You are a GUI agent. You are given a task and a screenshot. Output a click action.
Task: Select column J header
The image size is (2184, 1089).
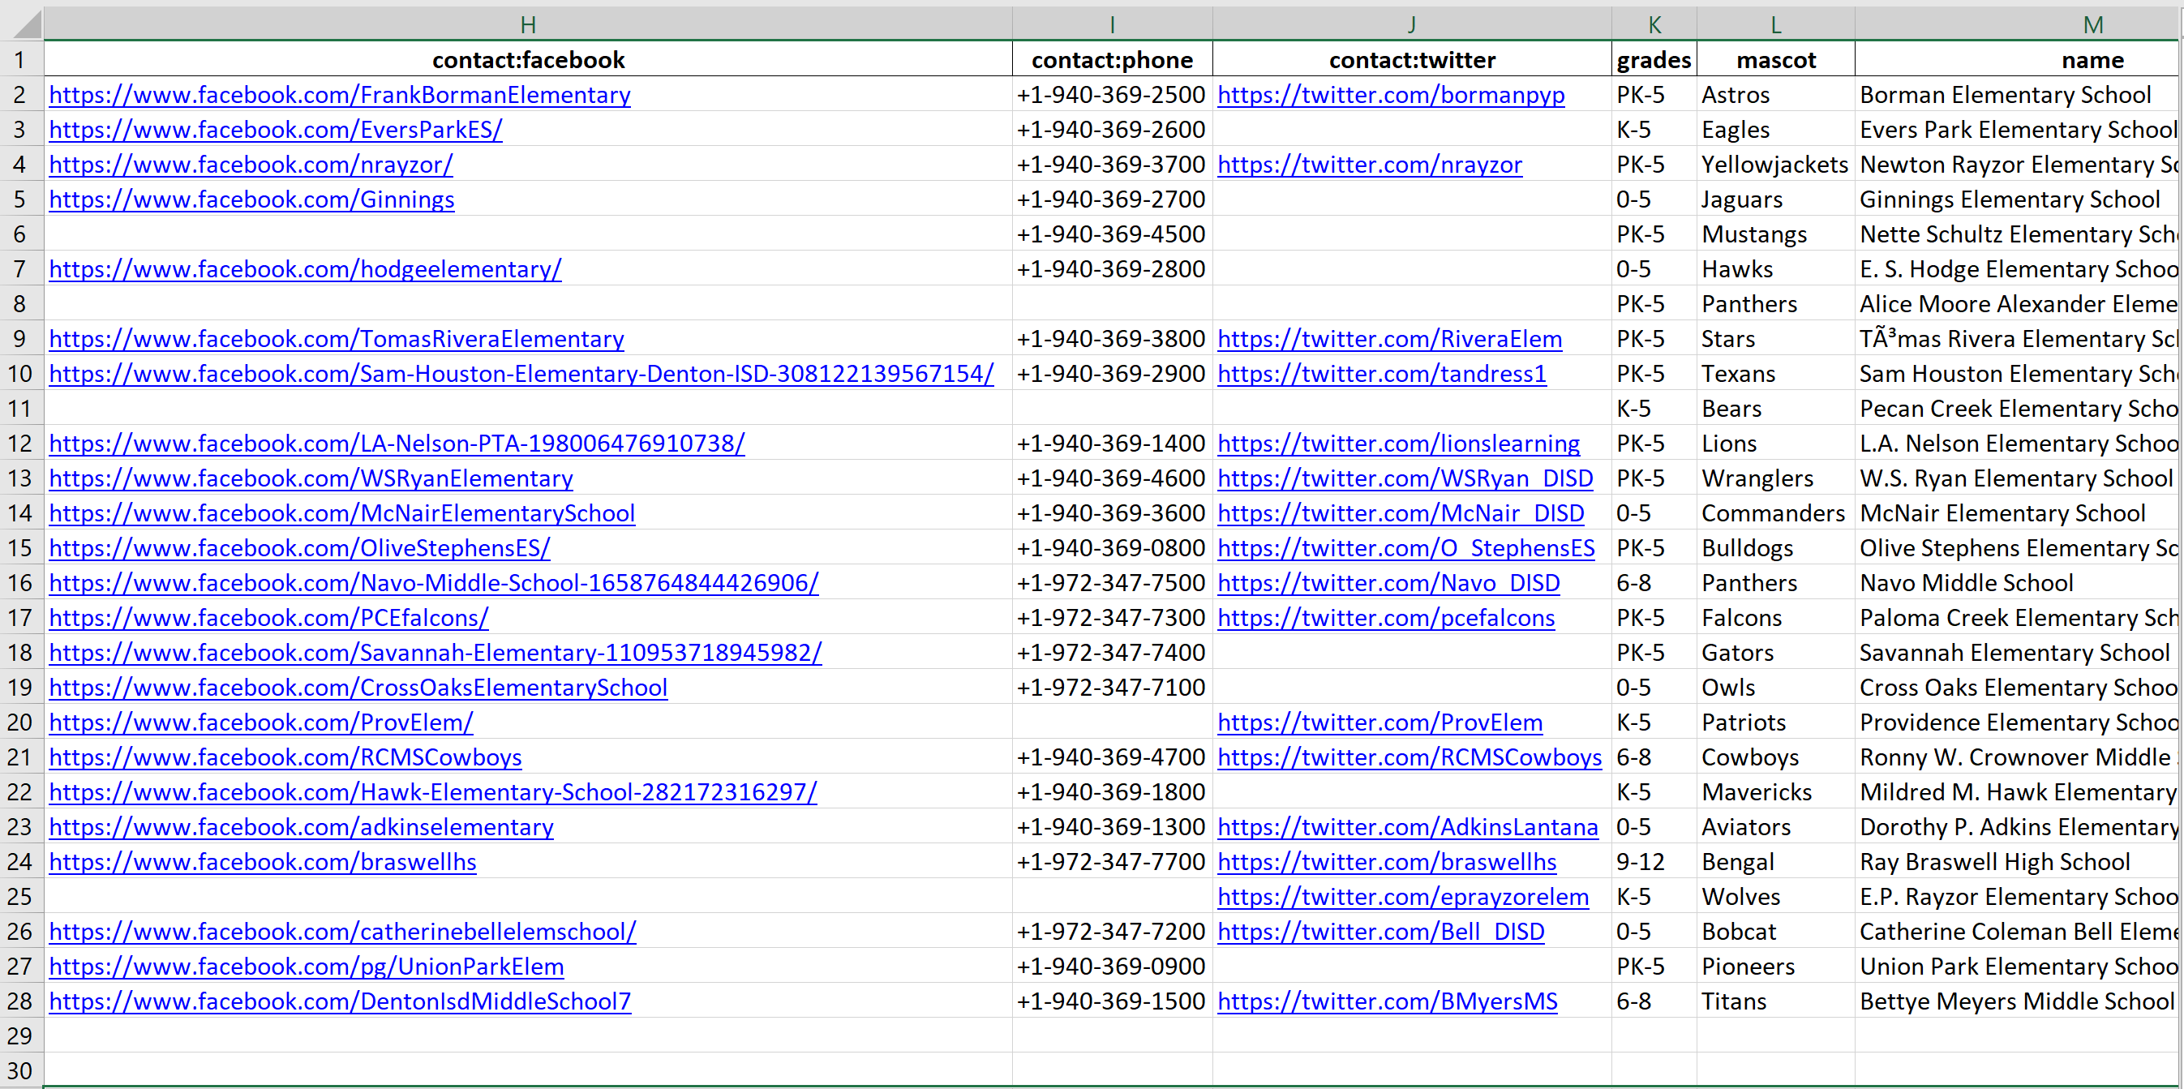1412,24
